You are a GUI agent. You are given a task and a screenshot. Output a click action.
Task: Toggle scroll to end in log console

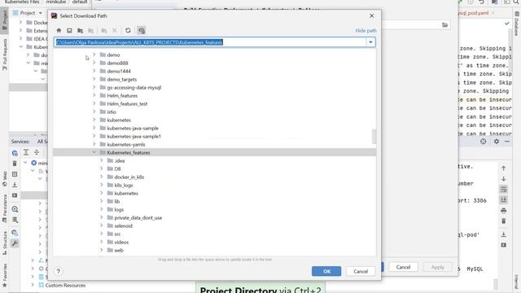coord(504,199)
